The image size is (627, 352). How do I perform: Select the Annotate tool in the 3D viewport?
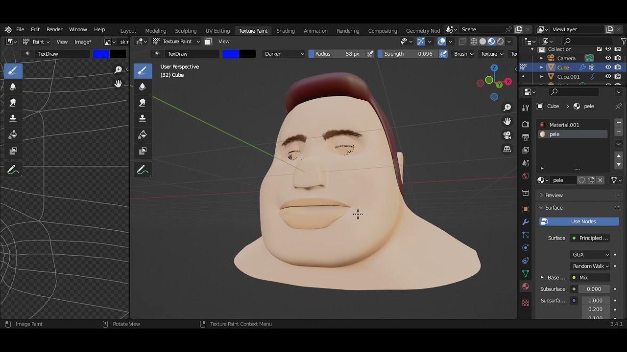click(x=143, y=170)
